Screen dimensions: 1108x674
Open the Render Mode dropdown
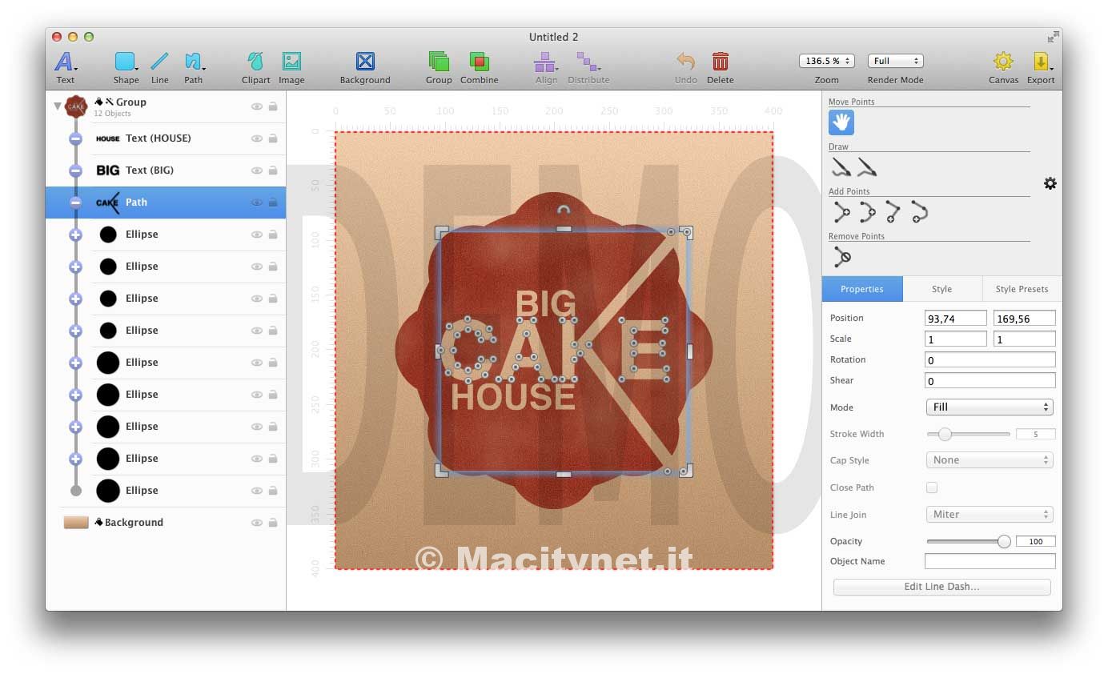pos(895,61)
